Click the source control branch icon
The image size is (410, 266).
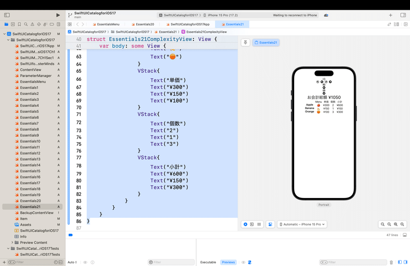point(70,15)
